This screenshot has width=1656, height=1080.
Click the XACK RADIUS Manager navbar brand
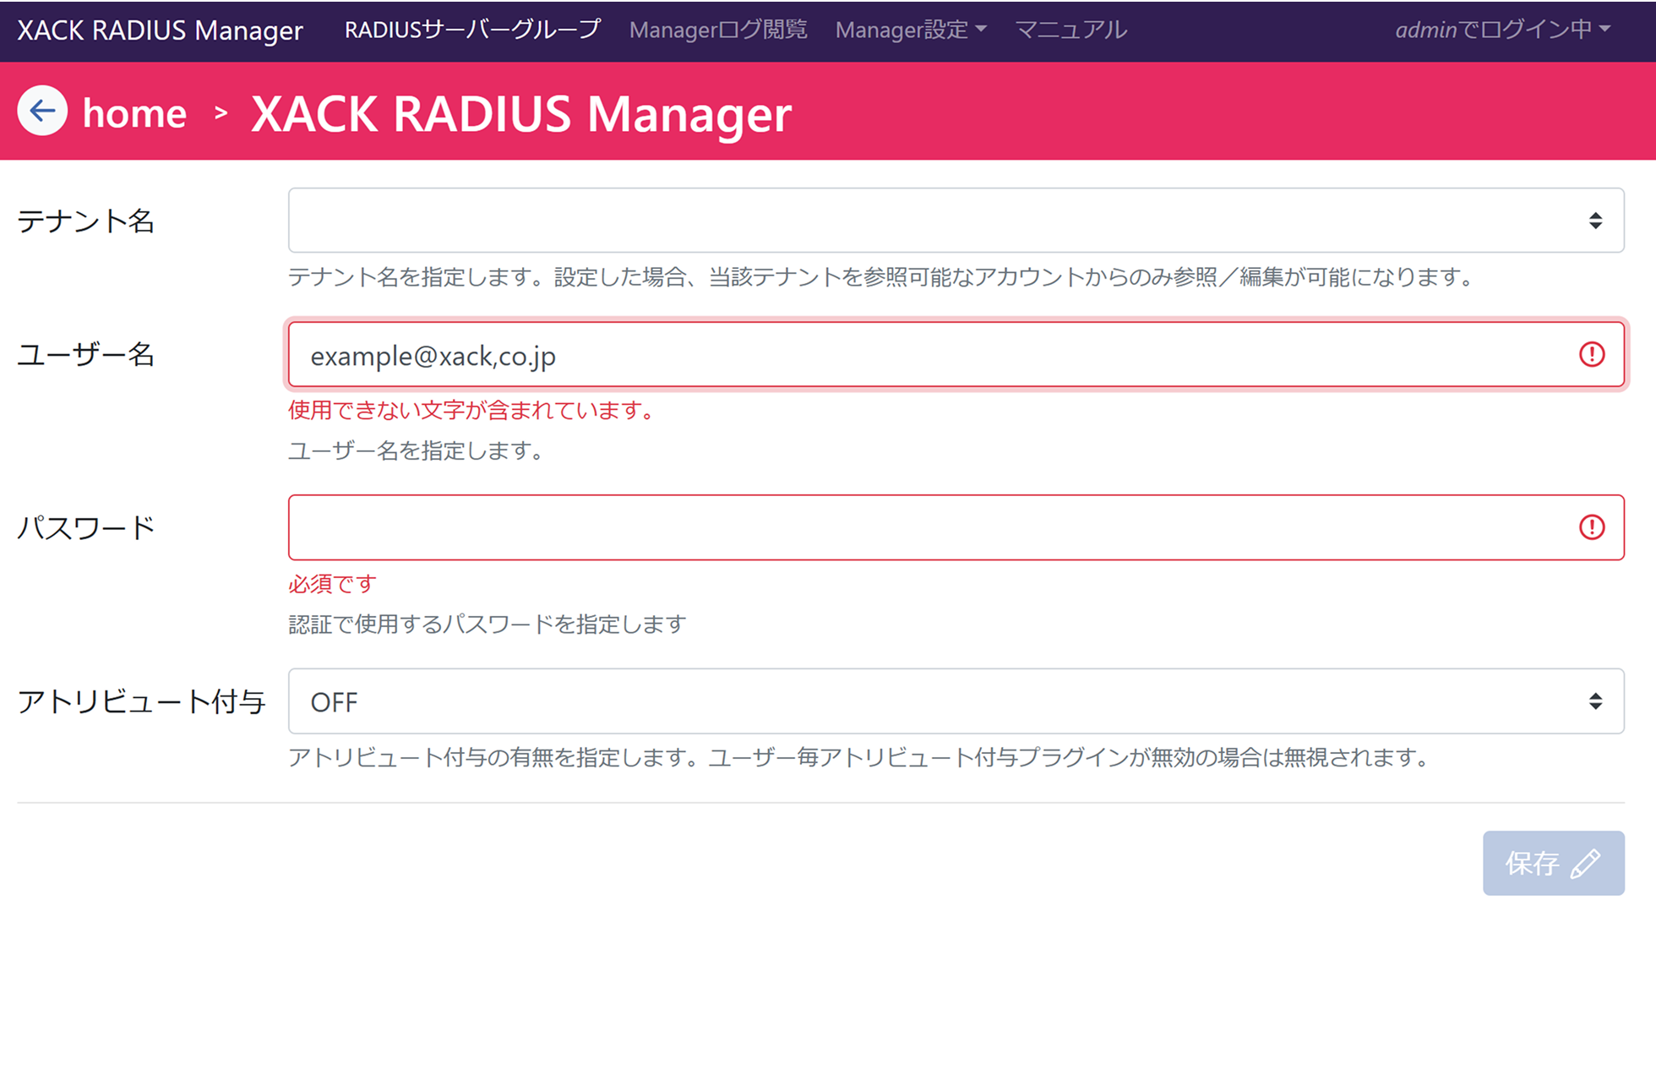pyautogui.click(x=160, y=30)
